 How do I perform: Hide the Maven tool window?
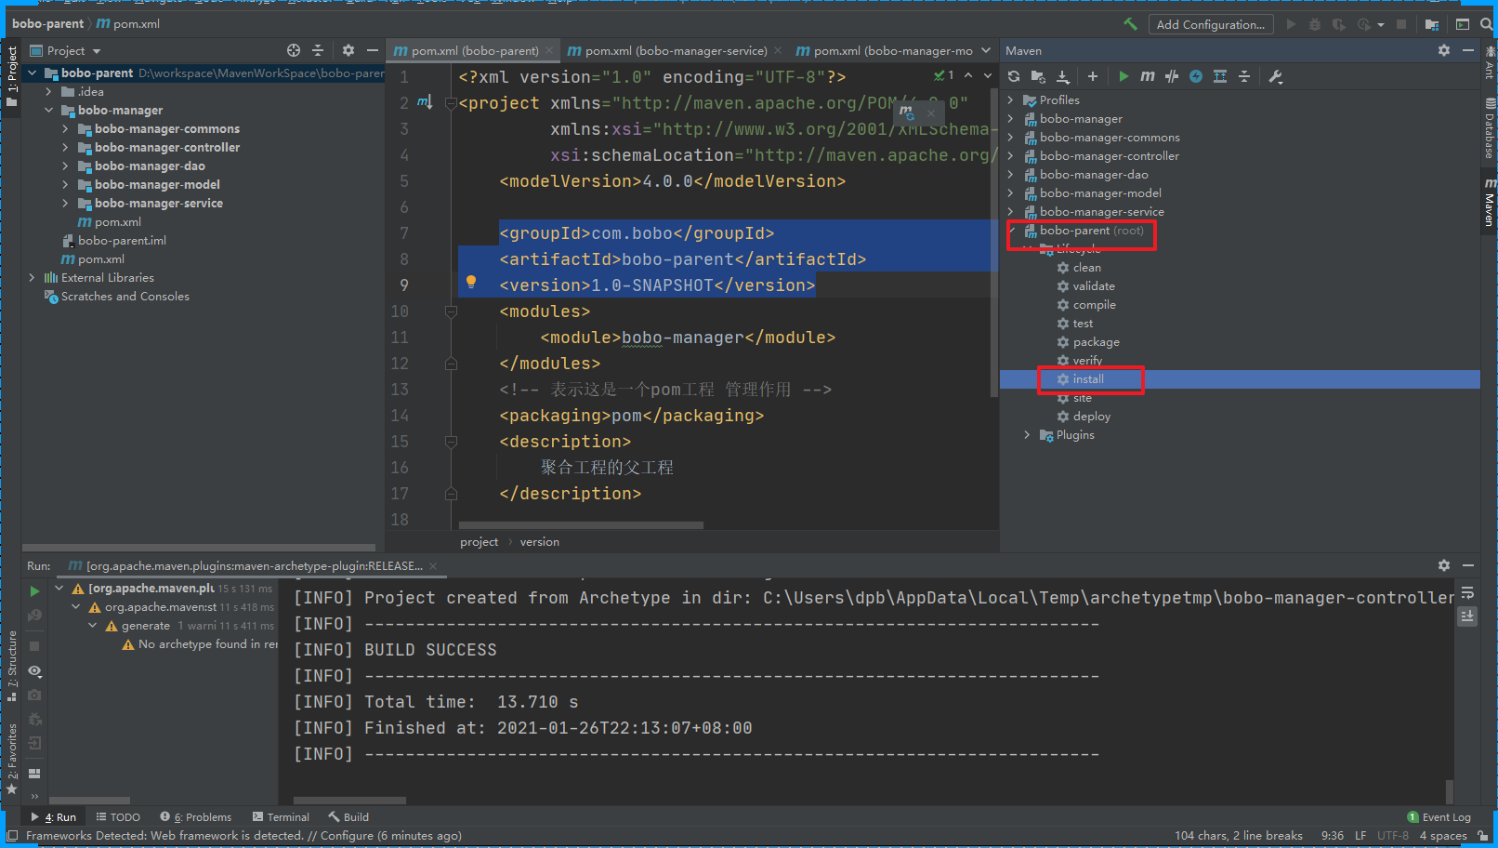point(1468,50)
